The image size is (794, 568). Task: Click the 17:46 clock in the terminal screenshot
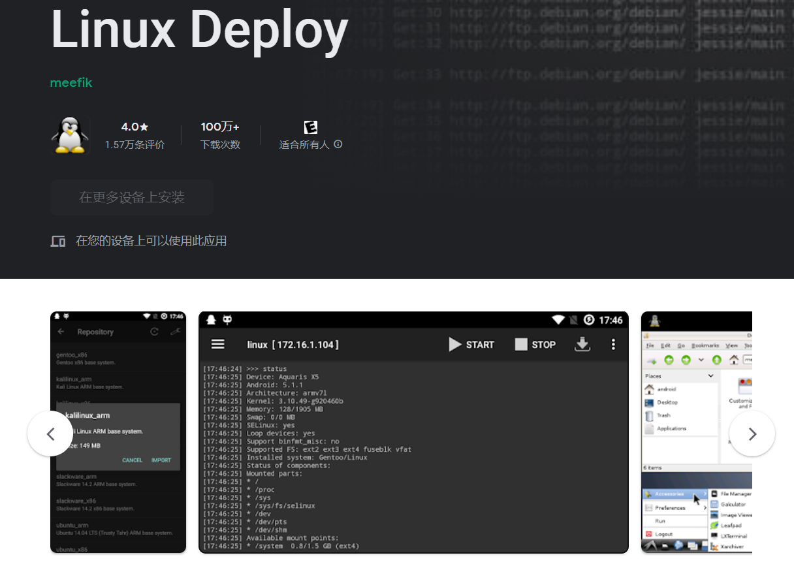(x=611, y=320)
